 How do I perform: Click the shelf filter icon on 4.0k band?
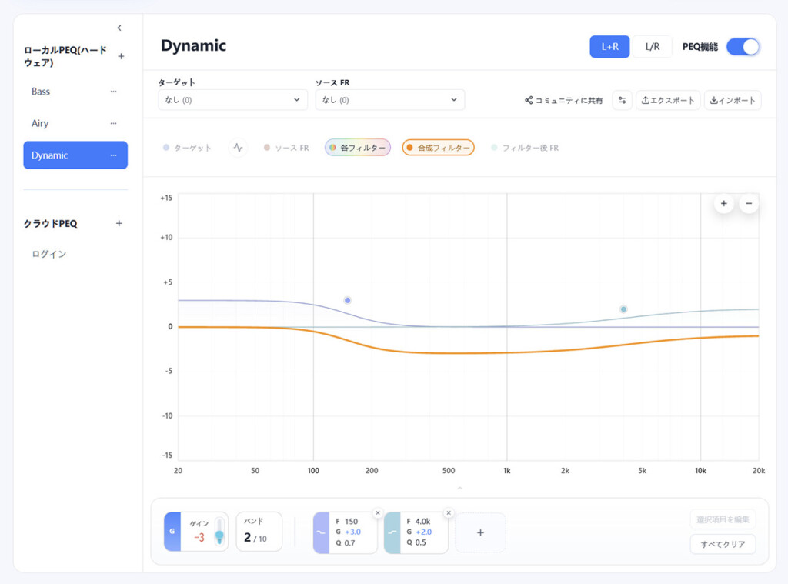pos(392,532)
